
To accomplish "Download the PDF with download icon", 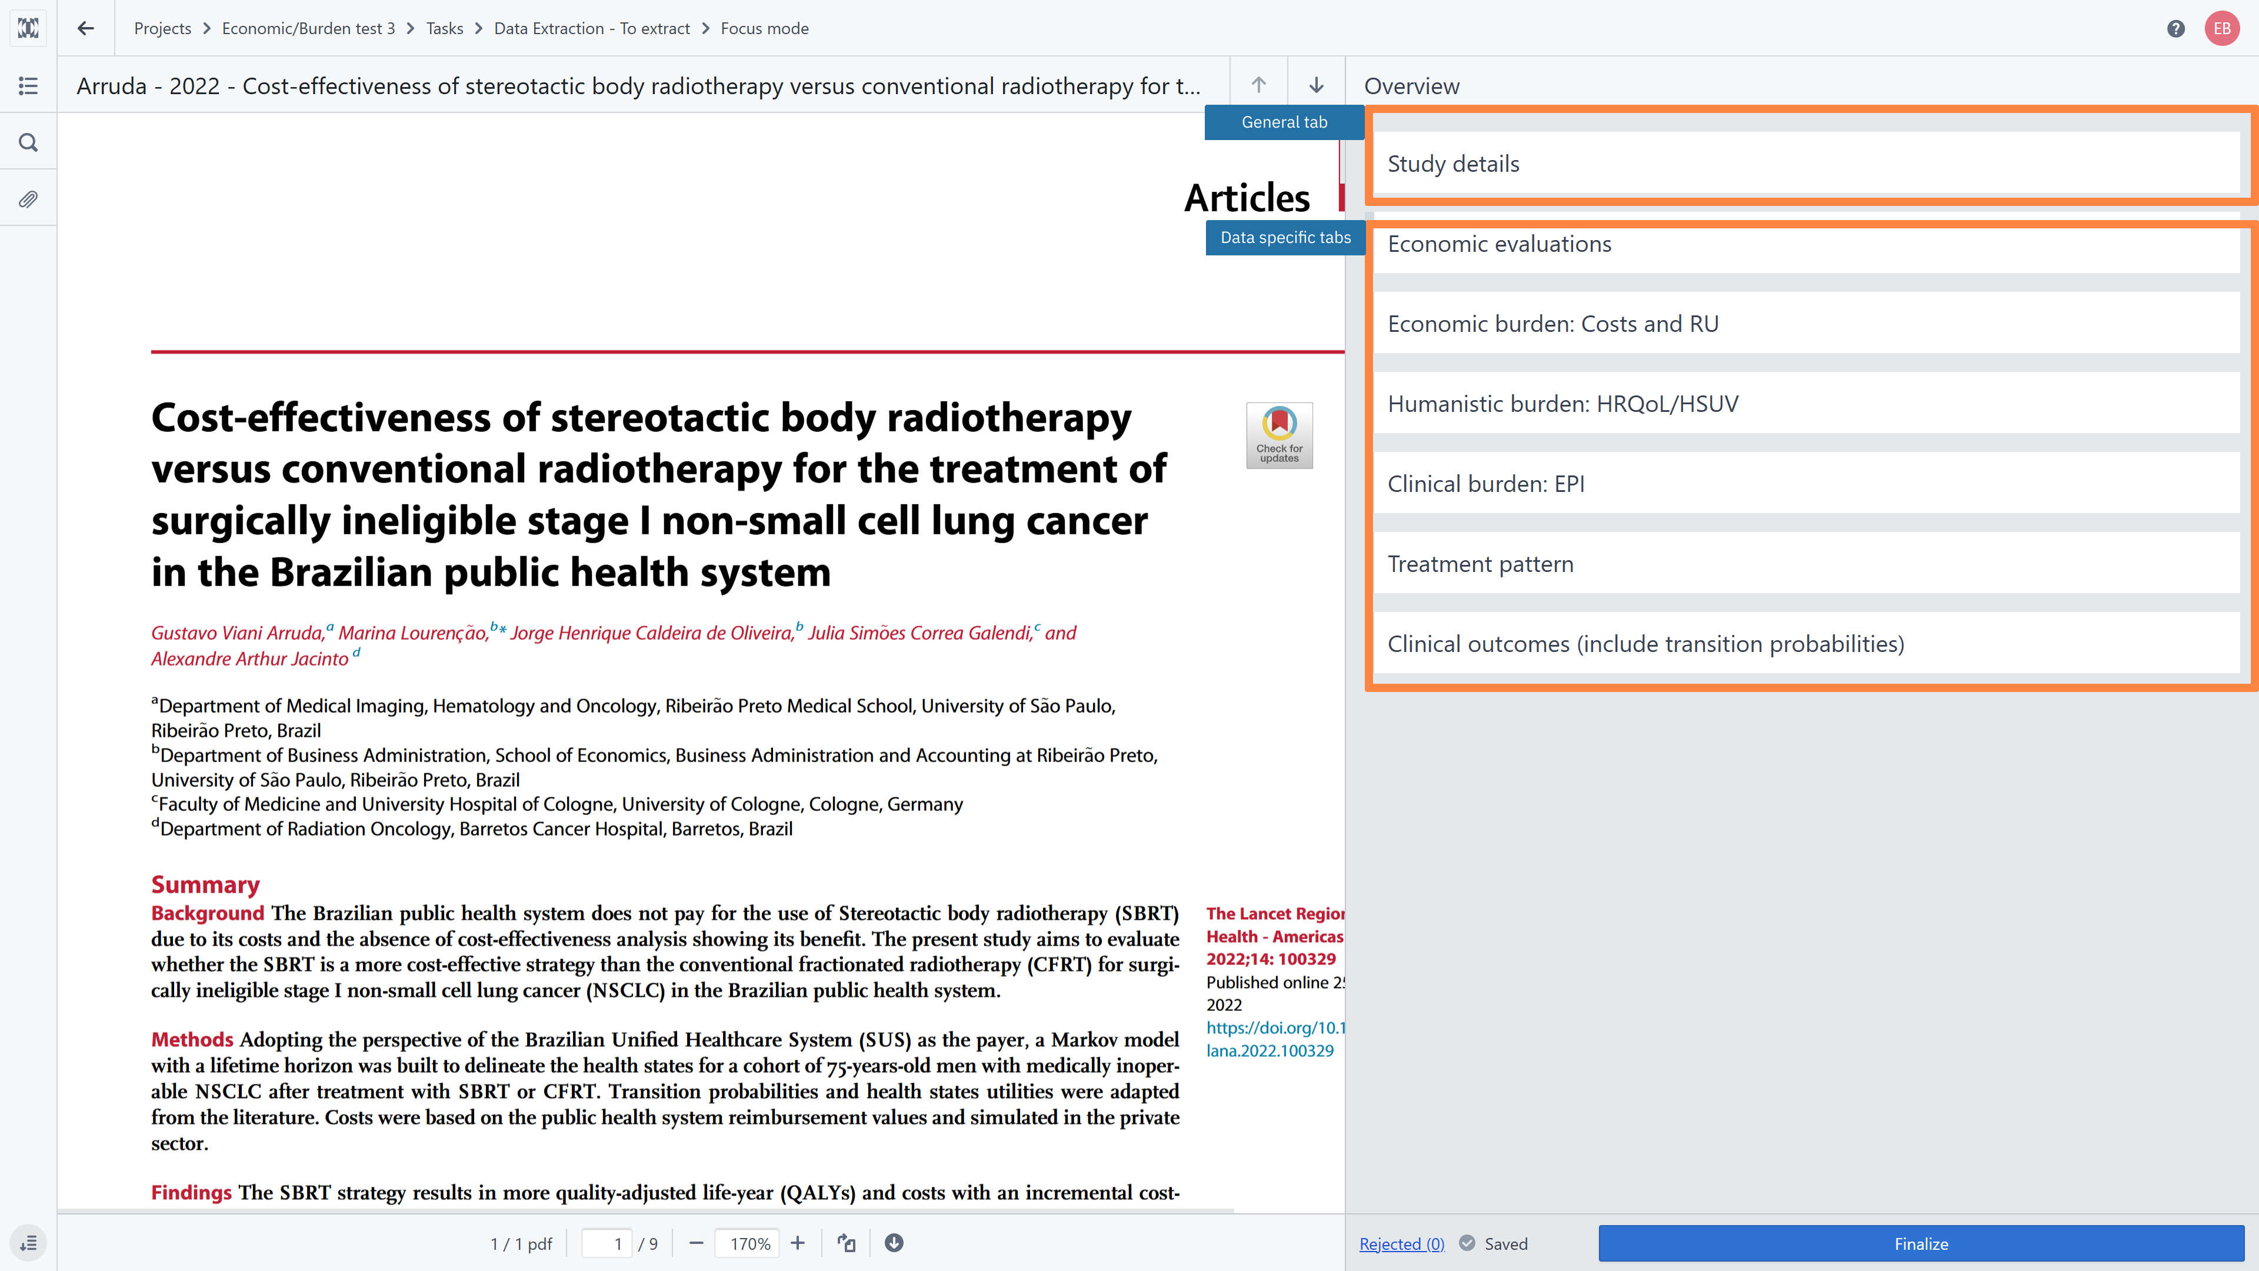I will coord(894,1243).
